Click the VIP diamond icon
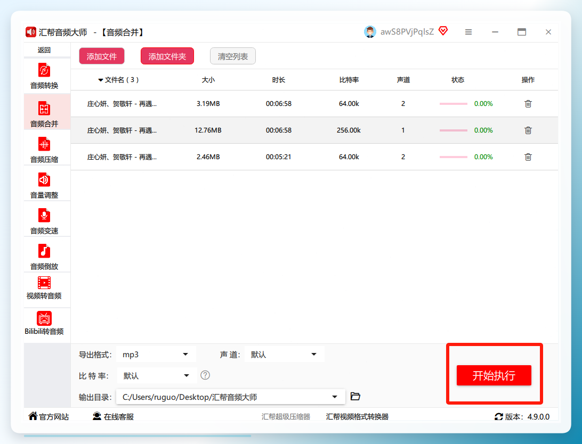This screenshot has width=582, height=444. click(x=443, y=31)
